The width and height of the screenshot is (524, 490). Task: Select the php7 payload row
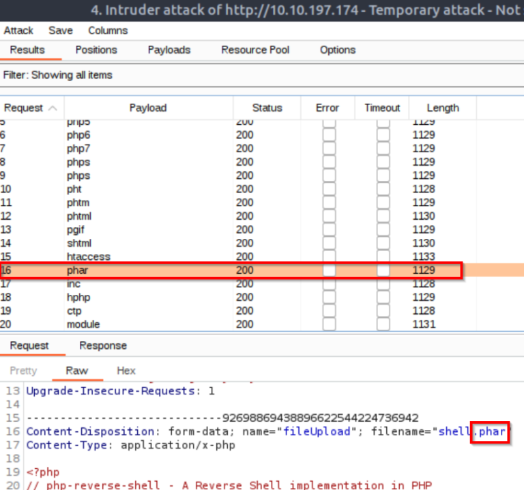tap(262, 148)
